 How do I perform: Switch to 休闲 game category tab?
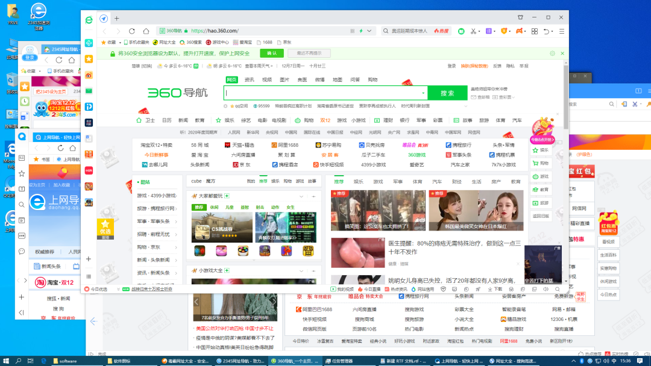[x=214, y=207]
